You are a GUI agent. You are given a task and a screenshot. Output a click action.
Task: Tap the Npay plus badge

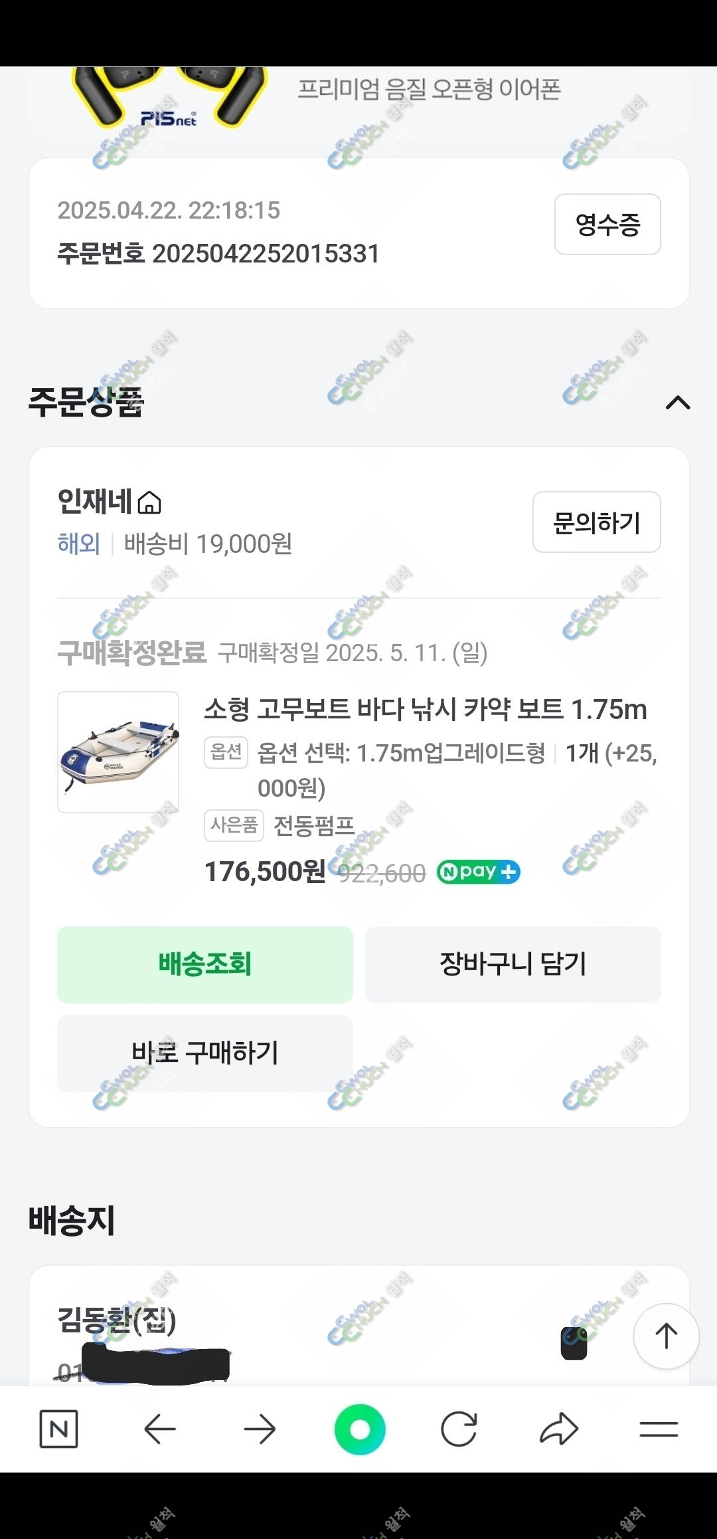(x=478, y=872)
